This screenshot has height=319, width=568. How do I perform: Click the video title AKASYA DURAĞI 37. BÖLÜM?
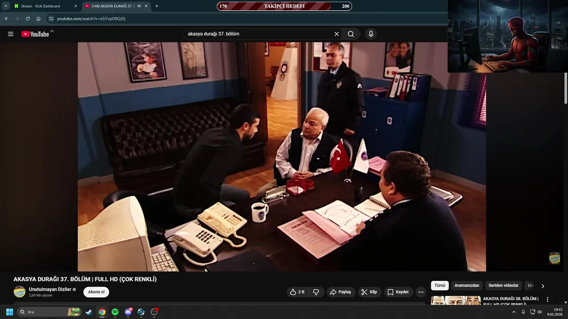[85, 279]
